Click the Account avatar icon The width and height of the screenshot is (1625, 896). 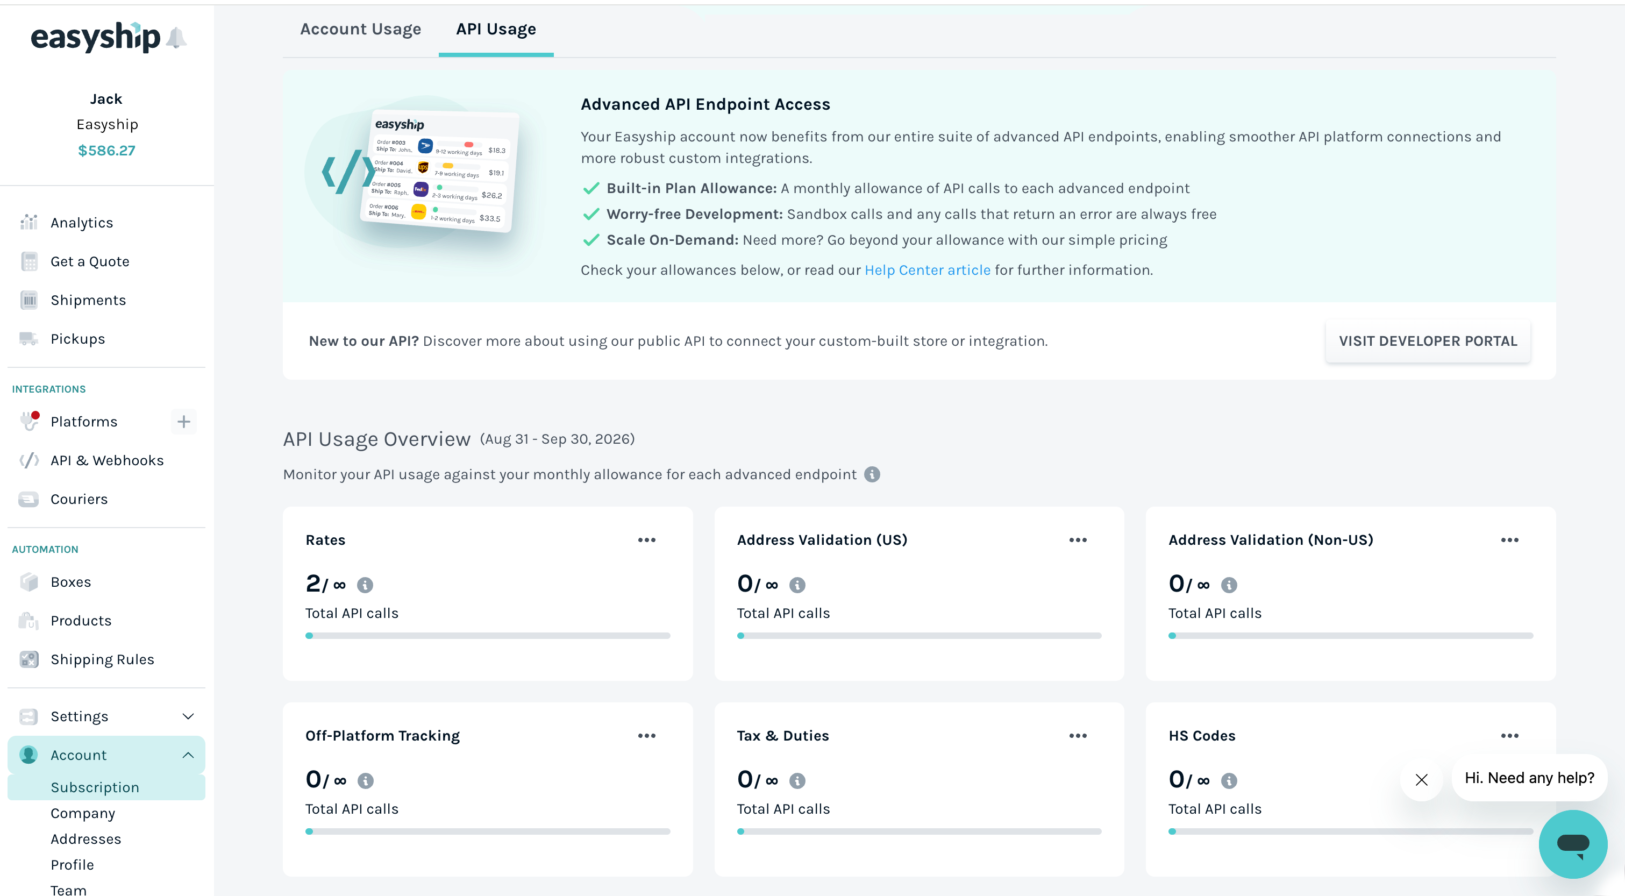point(29,755)
